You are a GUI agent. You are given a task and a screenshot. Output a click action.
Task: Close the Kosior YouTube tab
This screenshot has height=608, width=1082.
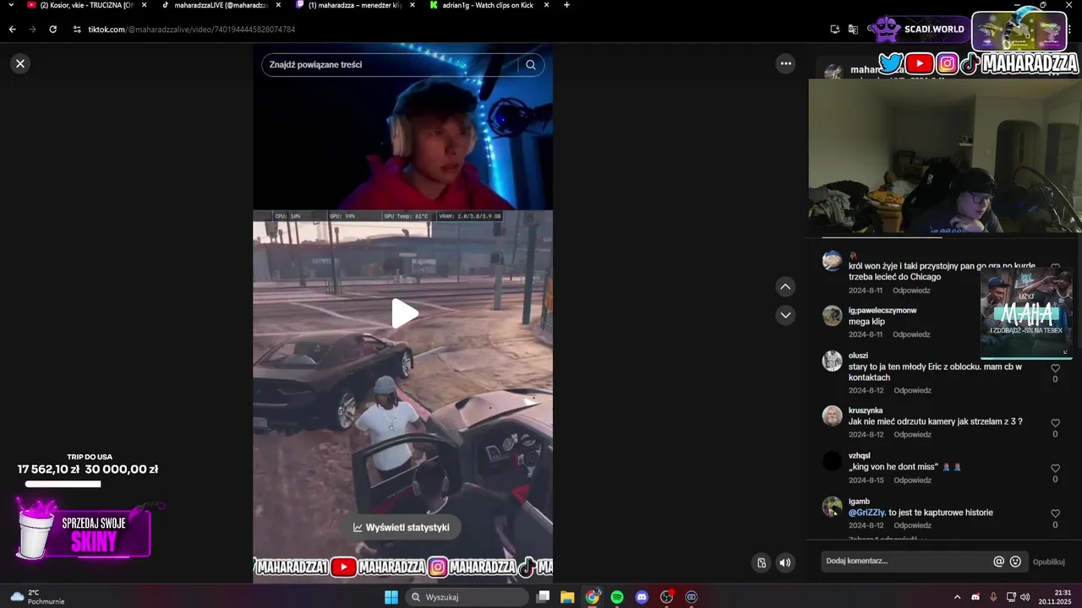click(144, 5)
